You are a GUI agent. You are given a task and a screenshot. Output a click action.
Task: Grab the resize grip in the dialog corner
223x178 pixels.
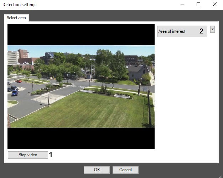[x=221, y=176]
